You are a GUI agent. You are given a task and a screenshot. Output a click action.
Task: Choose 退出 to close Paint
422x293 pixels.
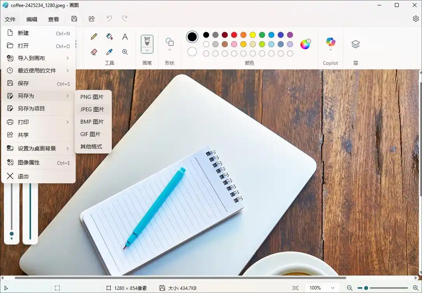pos(38,176)
